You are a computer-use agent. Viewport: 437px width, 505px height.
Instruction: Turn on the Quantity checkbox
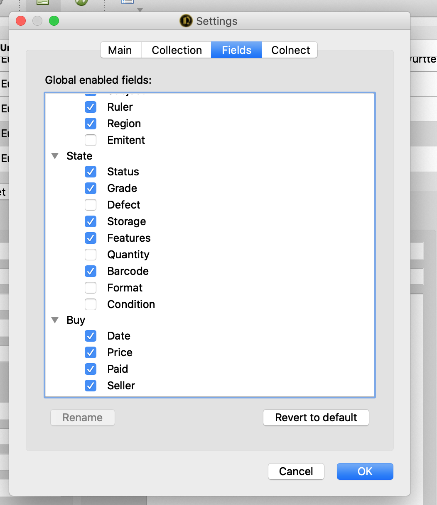coord(91,255)
